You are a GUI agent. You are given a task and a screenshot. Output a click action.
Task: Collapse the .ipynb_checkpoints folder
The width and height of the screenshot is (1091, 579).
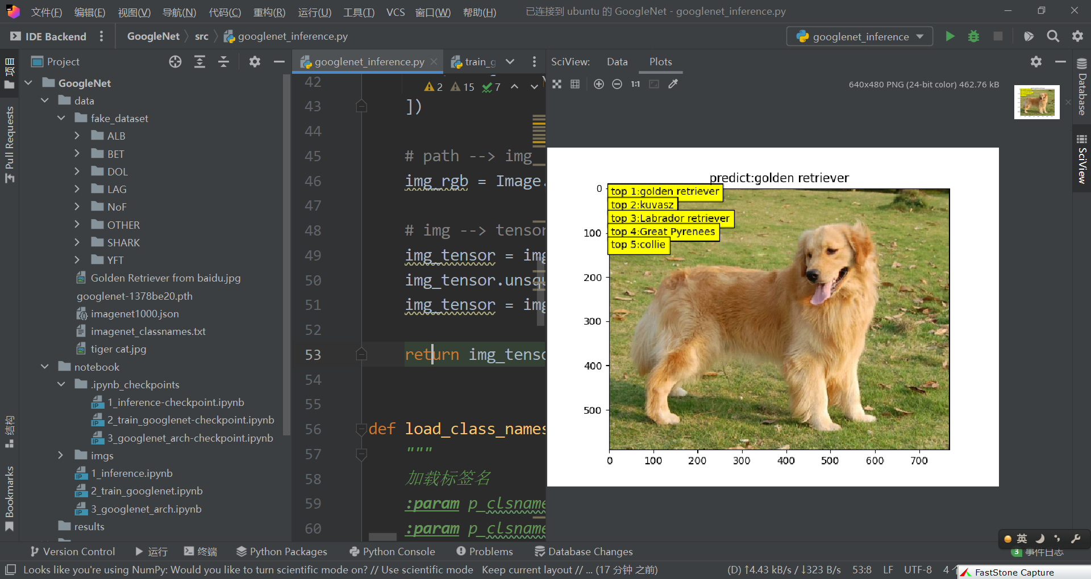pos(61,384)
